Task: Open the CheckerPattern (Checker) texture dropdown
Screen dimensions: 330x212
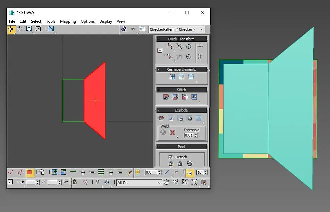Action: point(177,29)
